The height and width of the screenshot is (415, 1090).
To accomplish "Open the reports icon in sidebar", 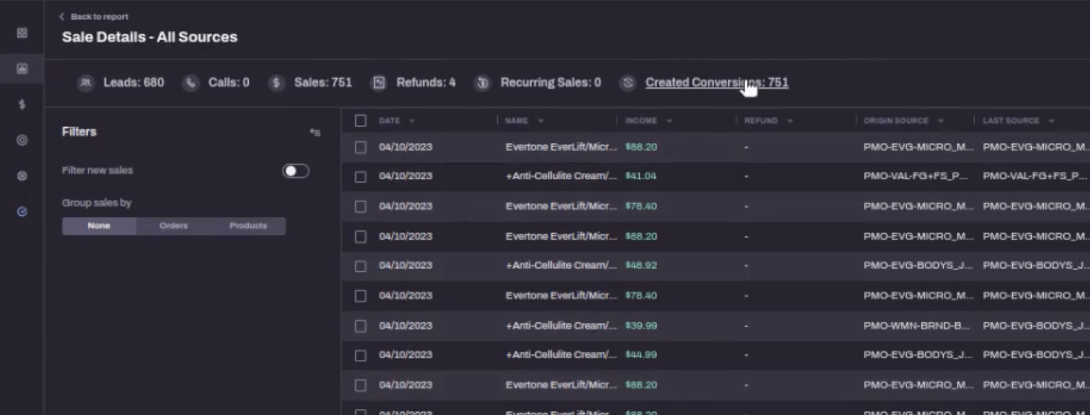I will (x=22, y=68).
